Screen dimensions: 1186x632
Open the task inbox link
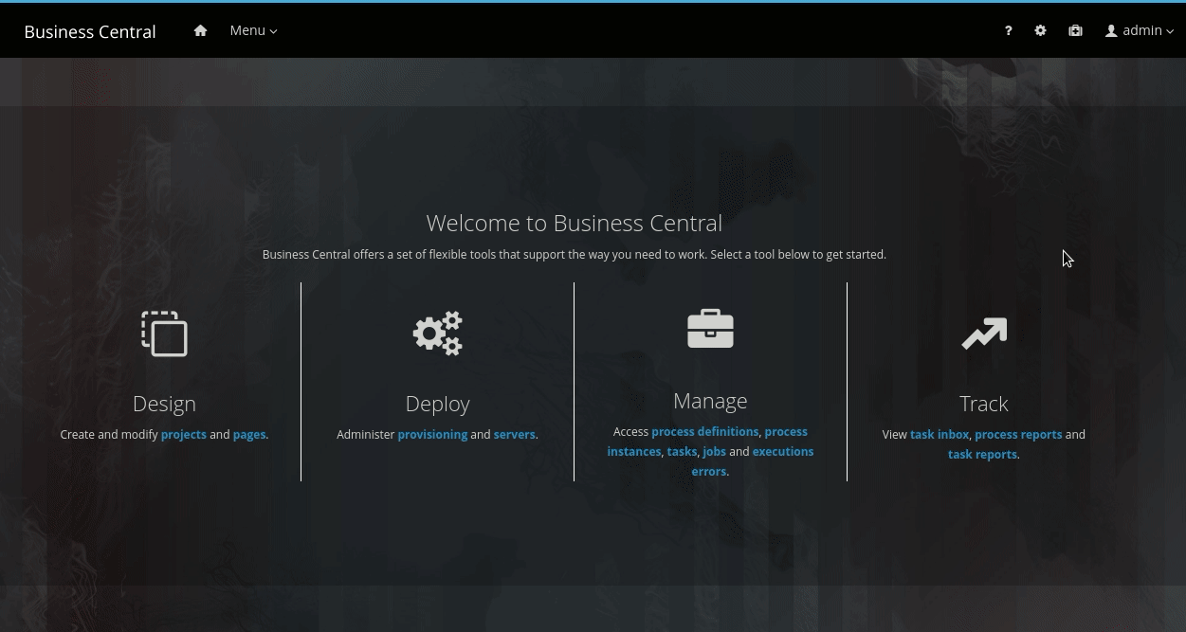pyautogui.click(x=940, y=434)
